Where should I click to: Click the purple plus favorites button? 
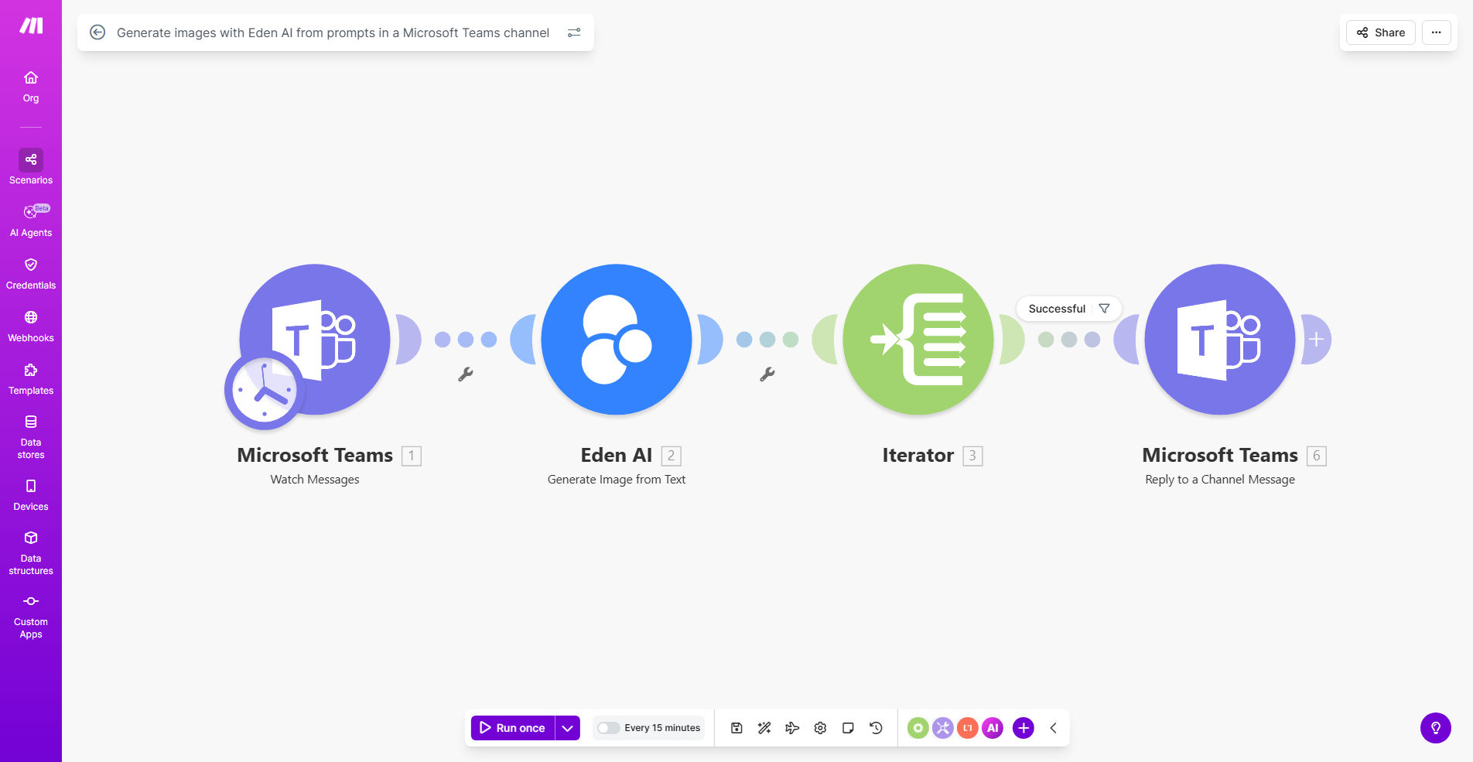[1024, 728]
